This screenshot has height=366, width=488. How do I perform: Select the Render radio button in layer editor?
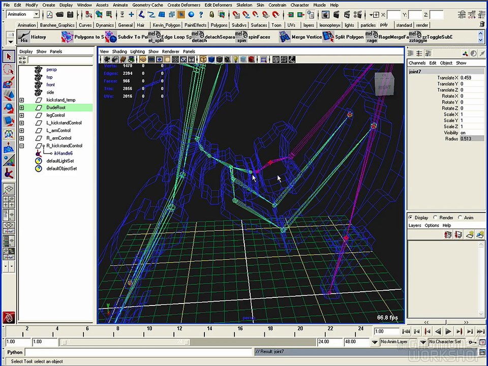pyautogui.click(x=435, y=218)
